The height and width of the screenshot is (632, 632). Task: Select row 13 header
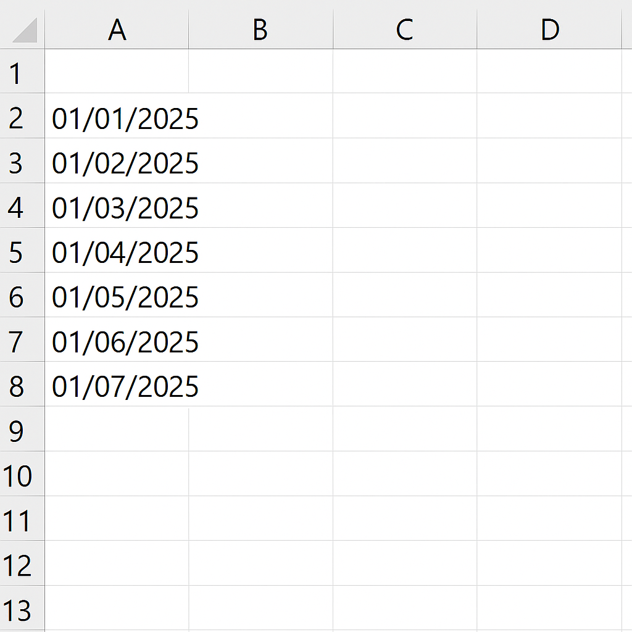[x=22, y=608]
